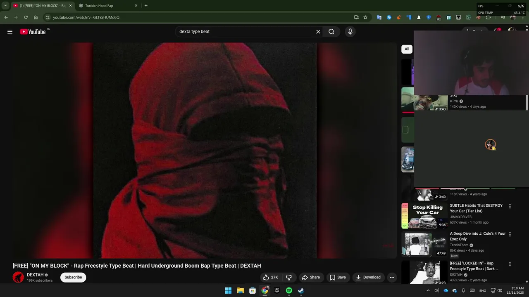Dislike the video with thumbs down
The height and width of the screenshot is (297, 529).
289,277
